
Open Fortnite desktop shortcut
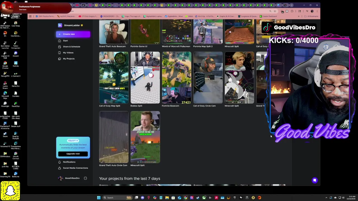[16, 64]
